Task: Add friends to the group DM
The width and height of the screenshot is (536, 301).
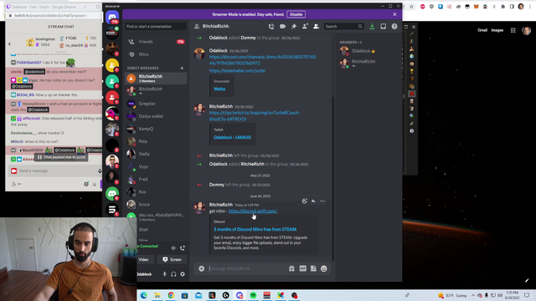Action: [x=305, y=26]
